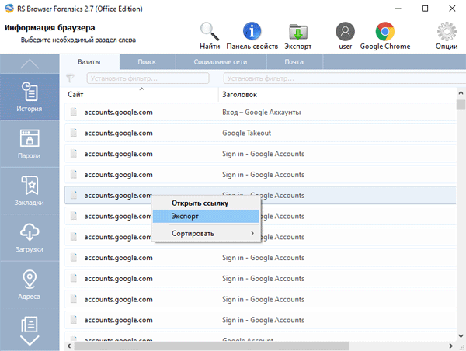The image size is (466, 351).
Task: Choose the Google Chrome browser icon
Action: 385,31
